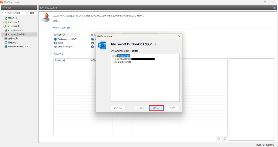Open the 開始ページ start page item

pyautogui.click(x=12, y=18)
